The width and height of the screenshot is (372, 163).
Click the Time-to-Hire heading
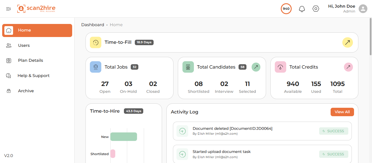[105, 111]
